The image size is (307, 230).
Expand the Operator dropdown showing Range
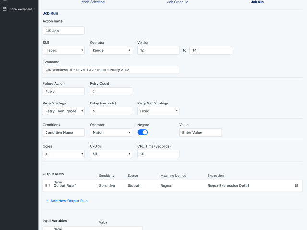point(111,50)
